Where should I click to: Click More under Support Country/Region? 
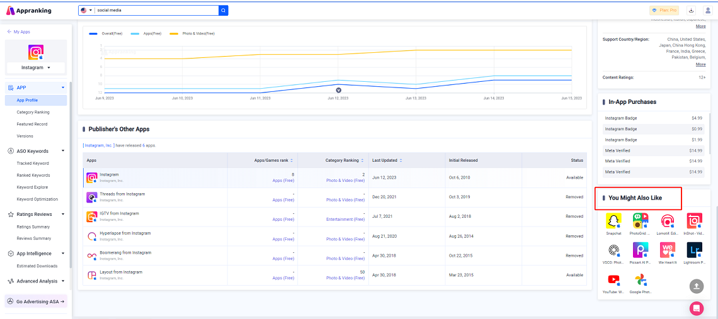[700, 64]
